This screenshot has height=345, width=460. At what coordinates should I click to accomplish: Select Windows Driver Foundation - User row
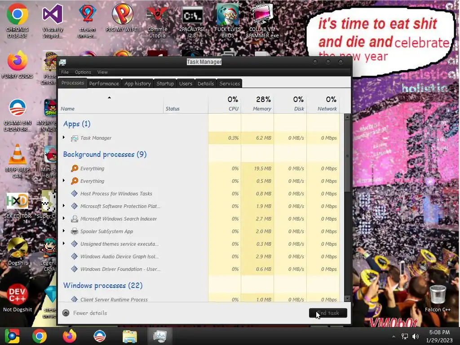point(199,269)
